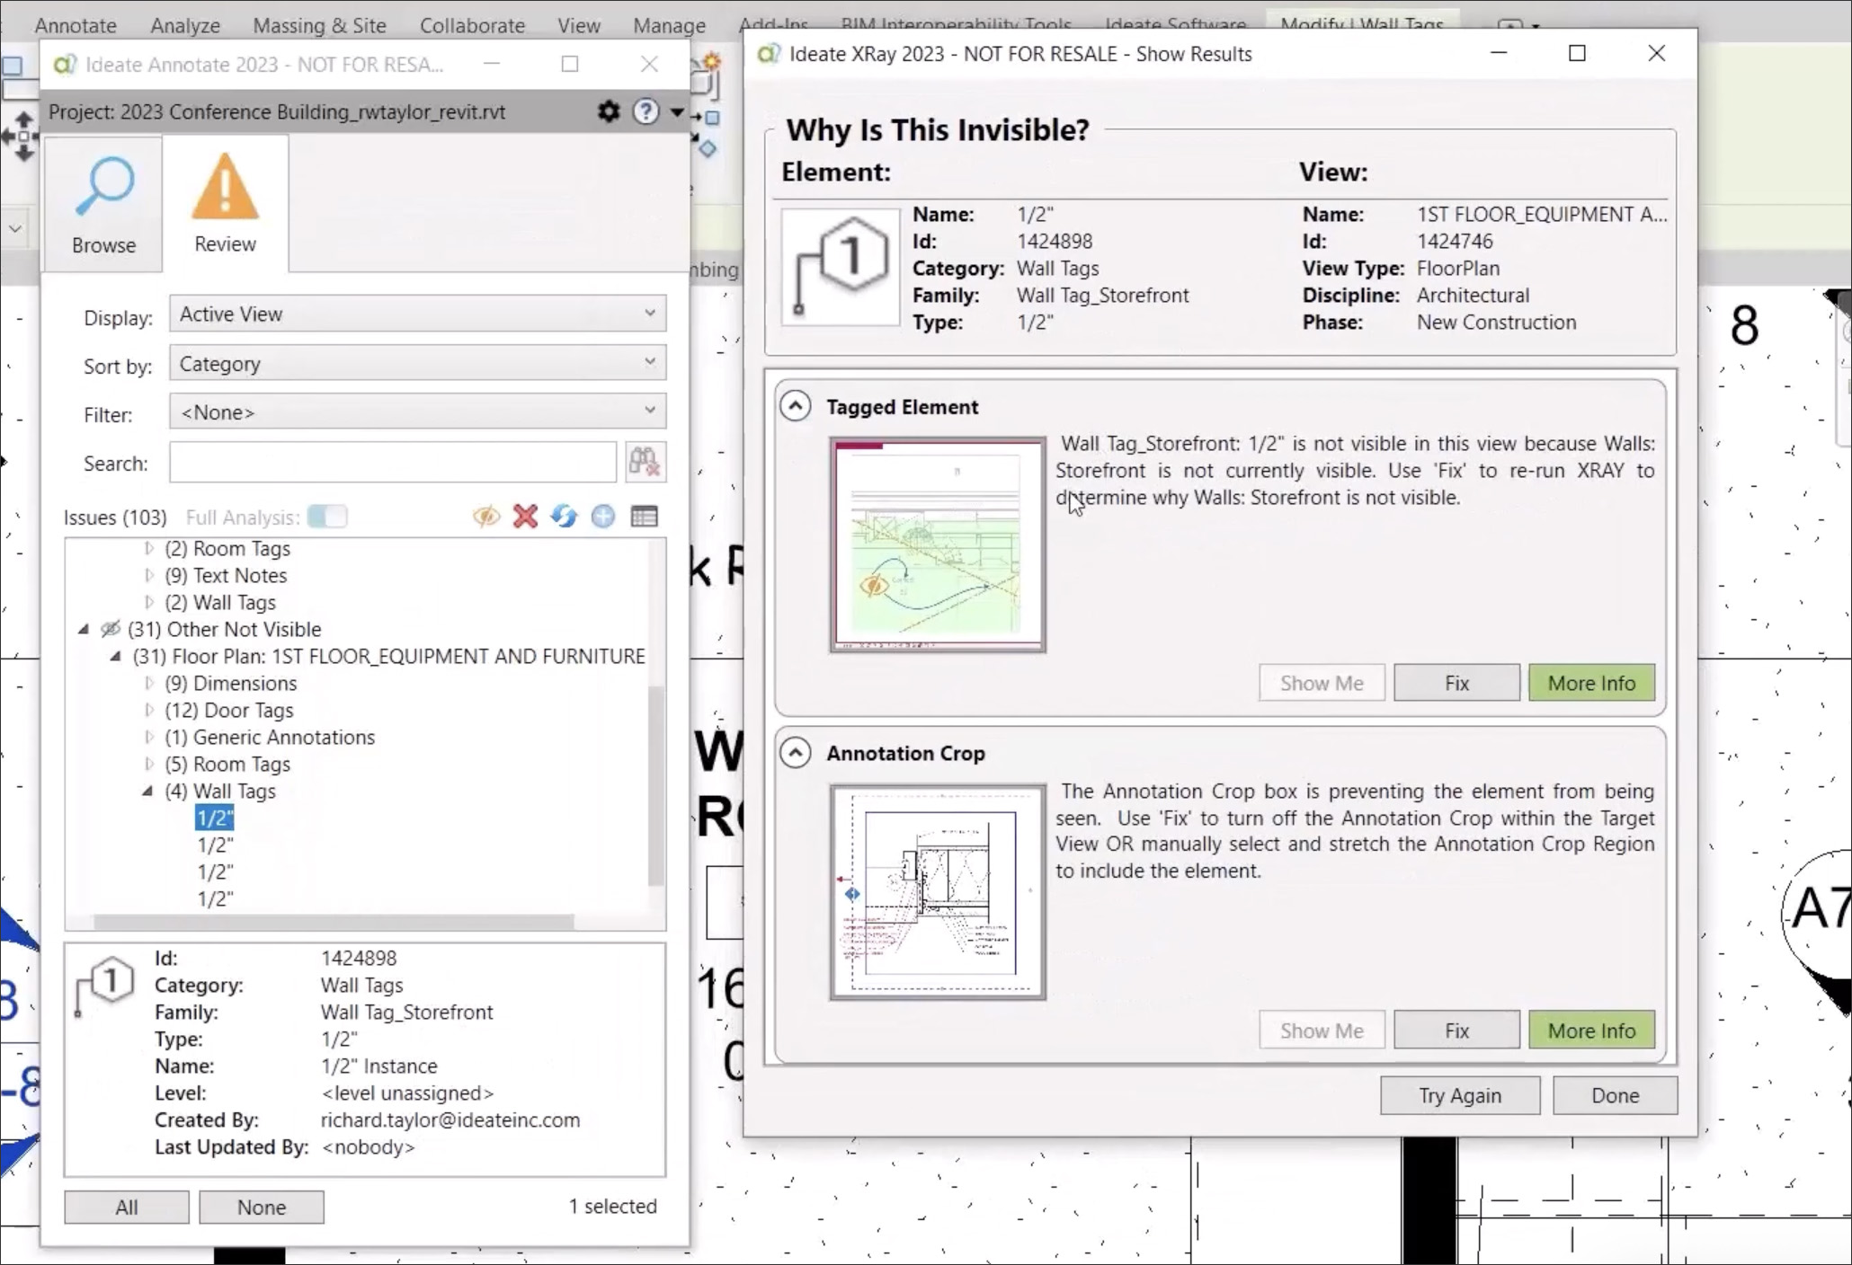Image resolution: width=1852 pixels, height=1265 pixels.
Task: Select the highlighted 1/2" wall tag item
Action: (215, 818)
